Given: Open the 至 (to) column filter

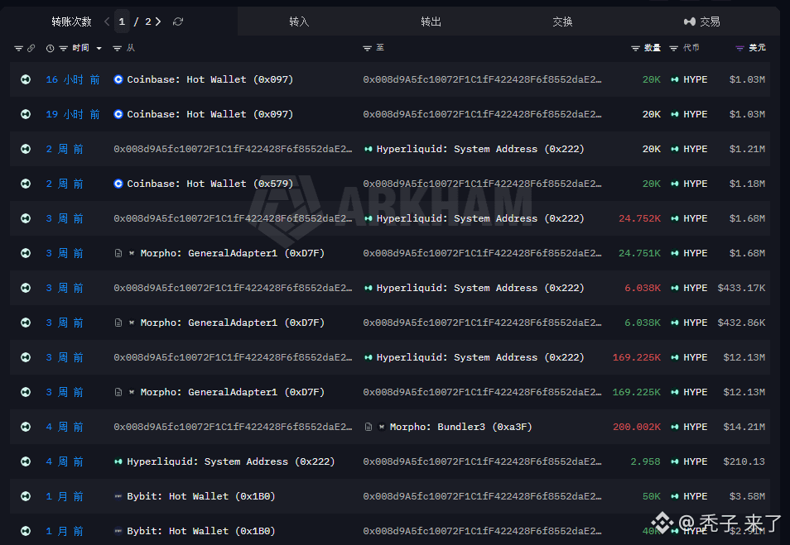Looking at the screenshot, I should 368,48.
